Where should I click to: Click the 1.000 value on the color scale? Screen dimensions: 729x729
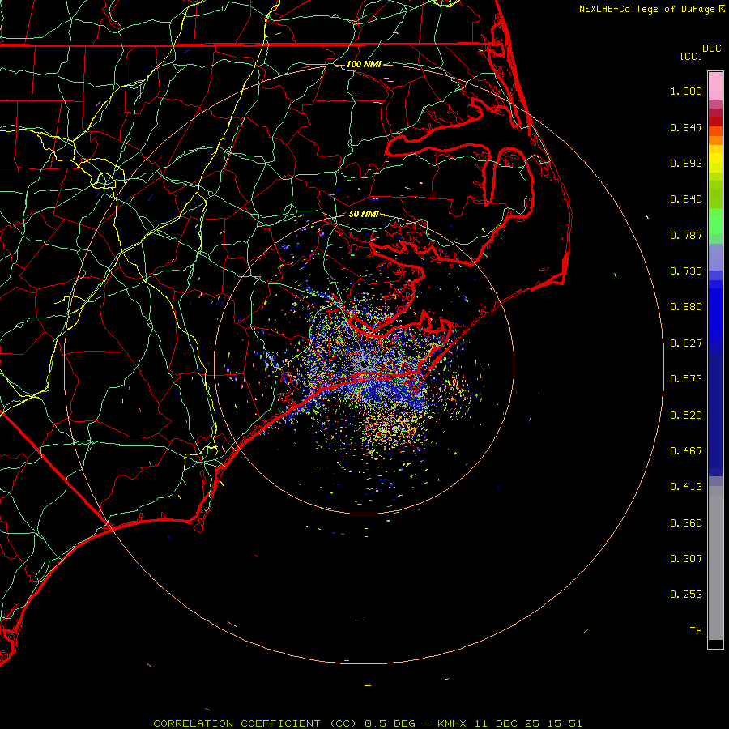(686, 91)
